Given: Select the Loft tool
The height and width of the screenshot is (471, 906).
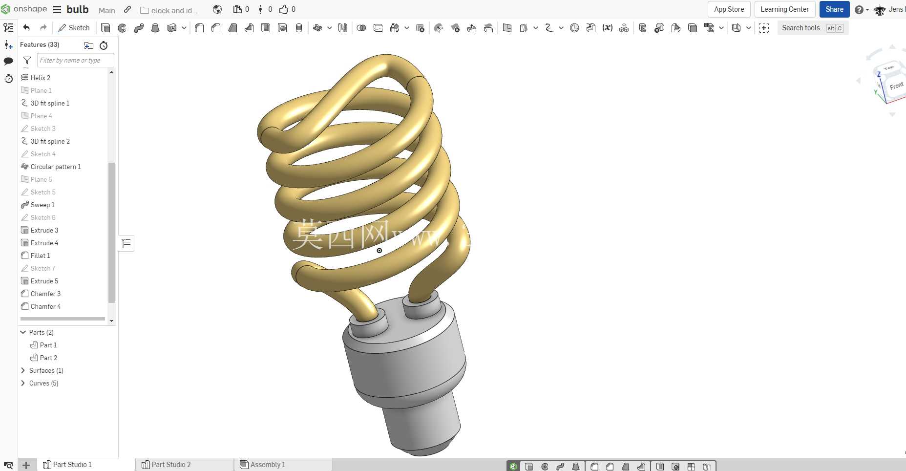Looking at the screenshot, I should pyautogui.click(x=155, y=28).
